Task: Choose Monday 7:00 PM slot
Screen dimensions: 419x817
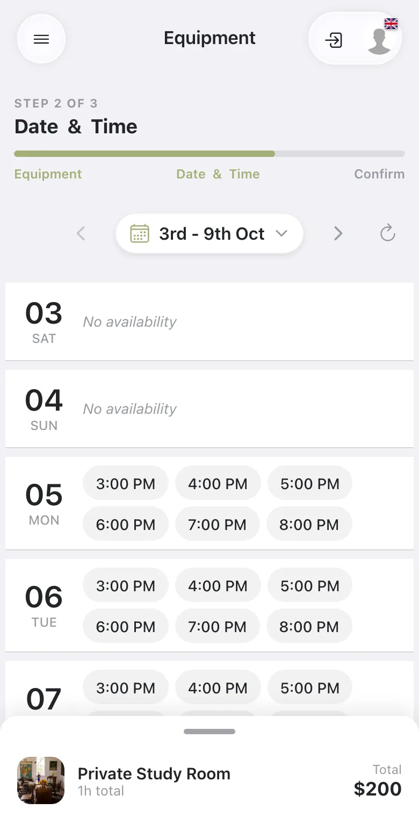Action: [218, 525]
